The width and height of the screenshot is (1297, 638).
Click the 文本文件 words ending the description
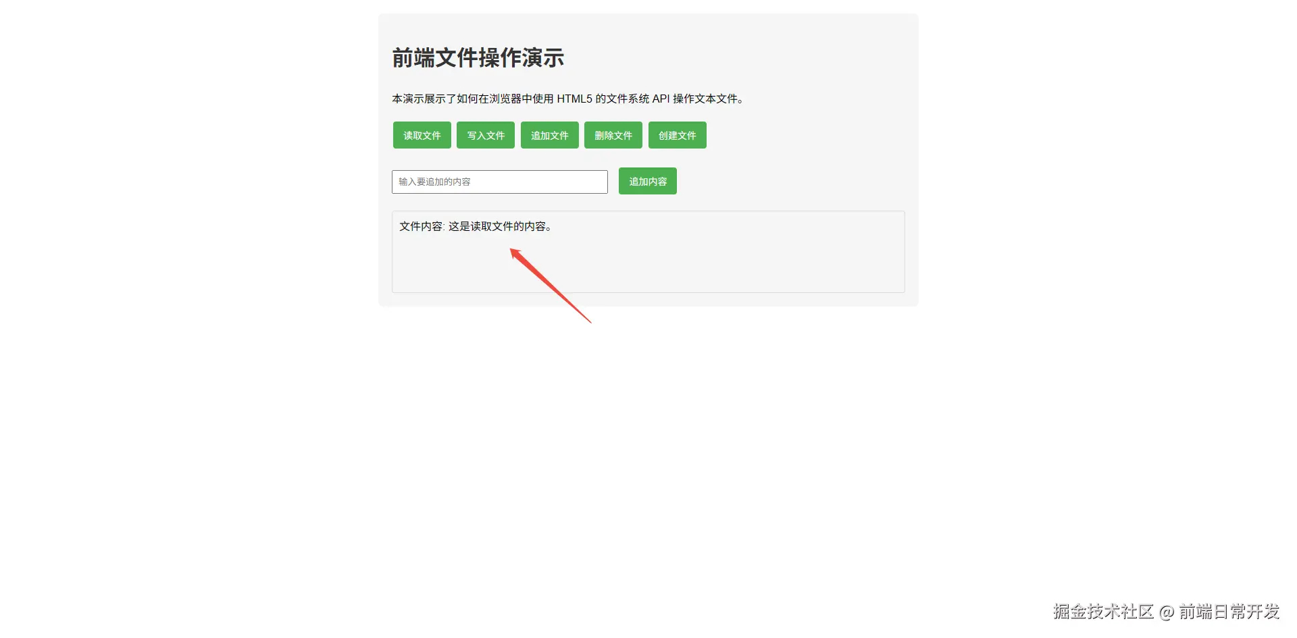716,99
